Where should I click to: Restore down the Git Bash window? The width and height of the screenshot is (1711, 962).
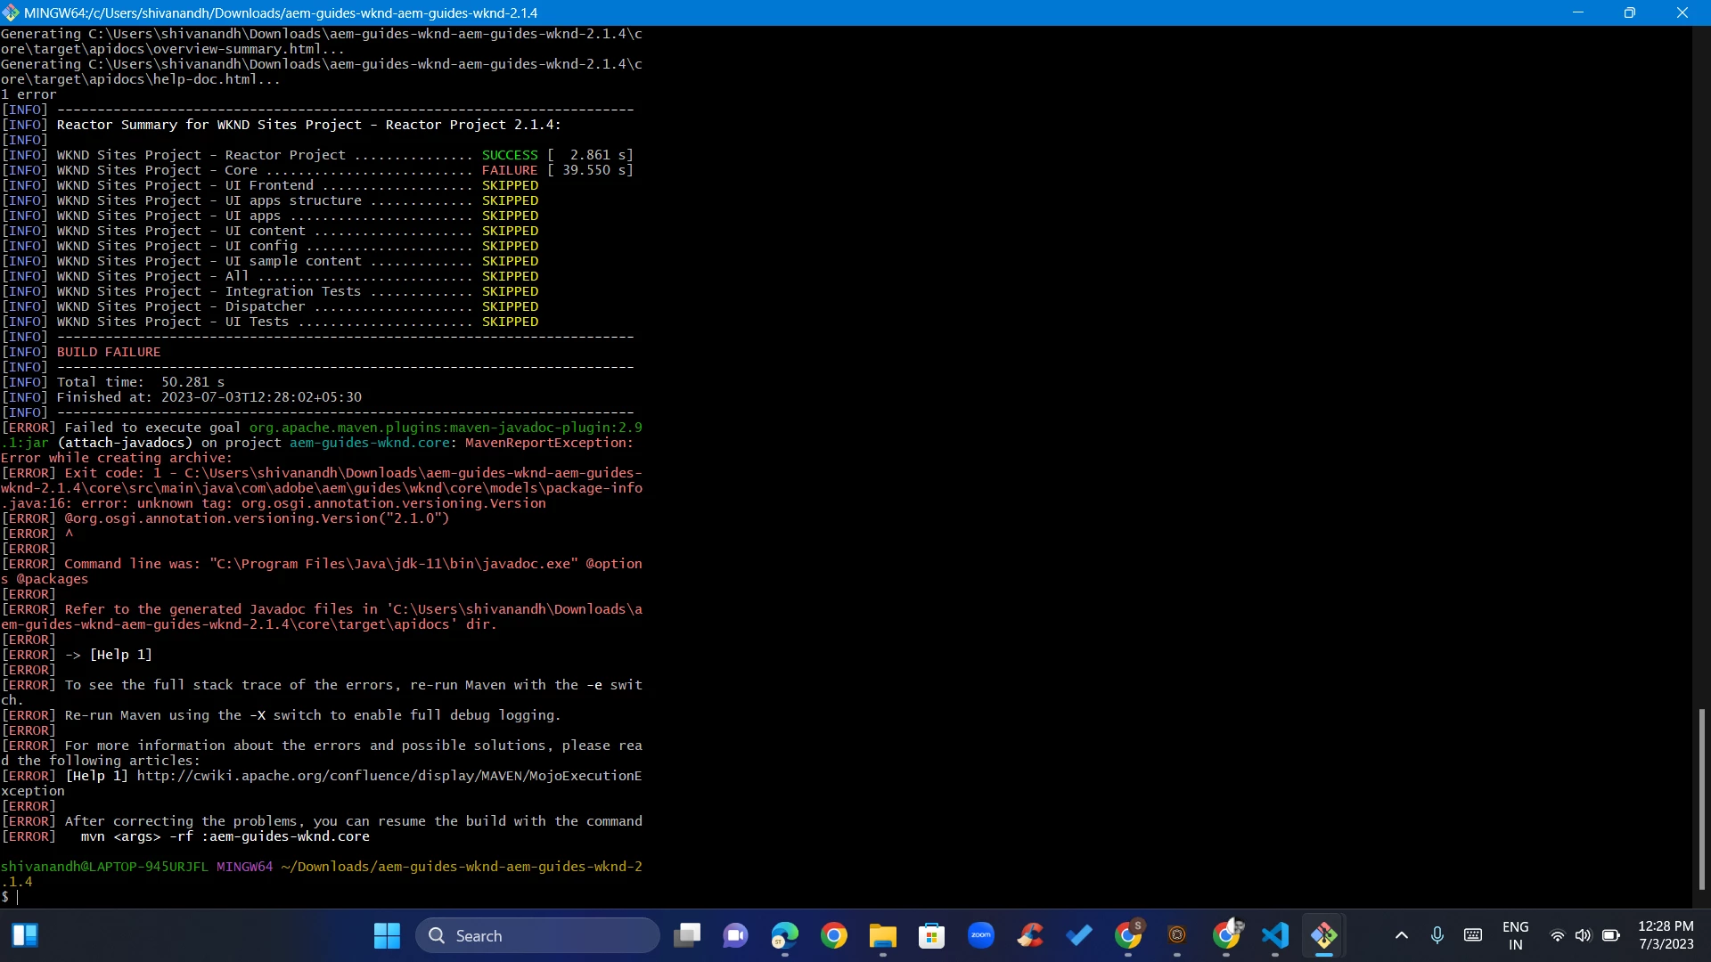click(1629, 12)
